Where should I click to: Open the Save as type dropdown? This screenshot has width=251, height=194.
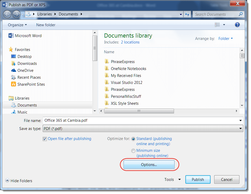pos(240,128)
